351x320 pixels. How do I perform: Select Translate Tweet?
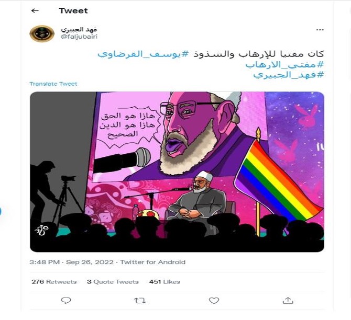pyautogui.click(x=53, y=84)
